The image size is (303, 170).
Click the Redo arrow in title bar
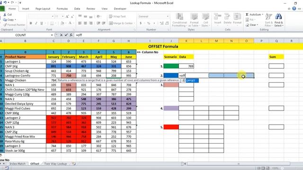[x=12, y=3]
